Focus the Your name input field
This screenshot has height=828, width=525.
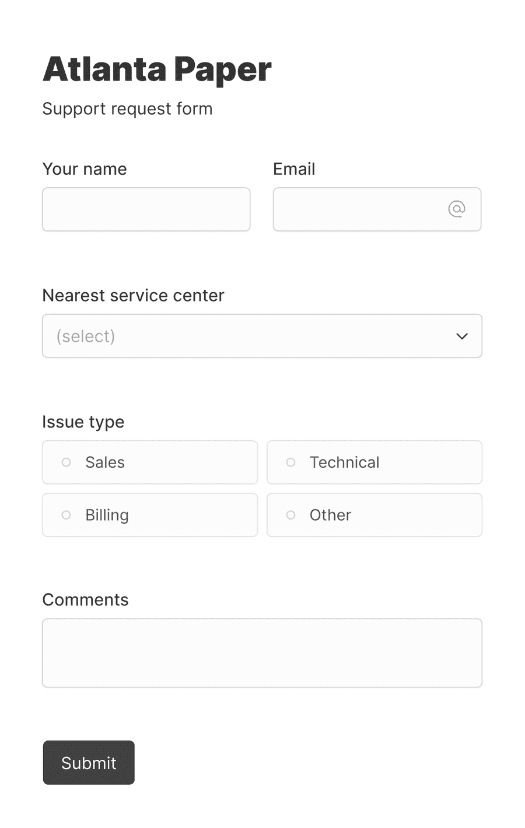point(146,209)
